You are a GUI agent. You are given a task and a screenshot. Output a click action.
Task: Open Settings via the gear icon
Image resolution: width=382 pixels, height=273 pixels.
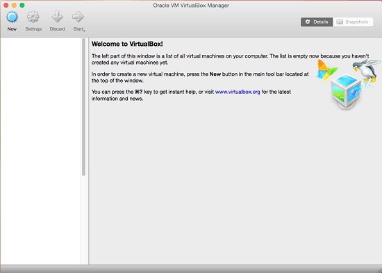coord(33,17)
